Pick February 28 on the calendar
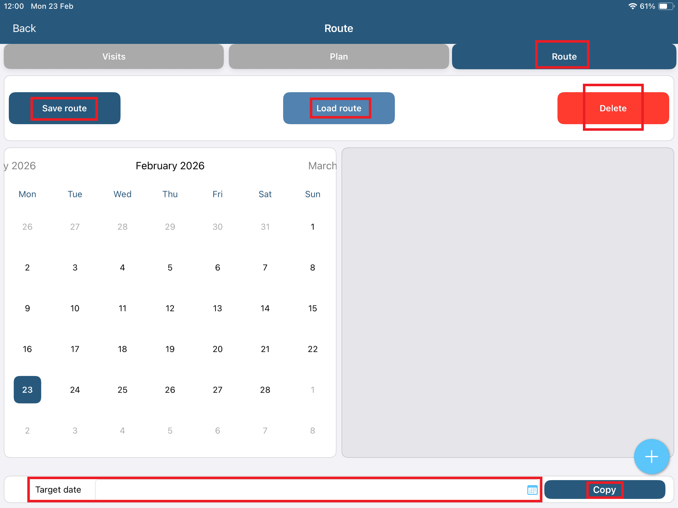The width and height of the screenshot is (678, 508). point(265,390)
